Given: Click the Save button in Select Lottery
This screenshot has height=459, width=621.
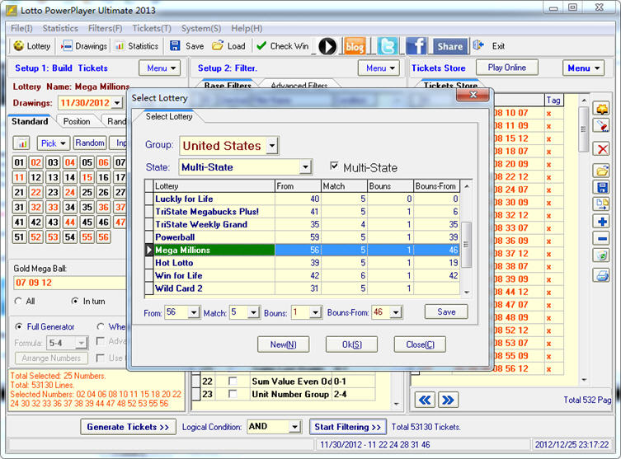Looking at the screenshot, I should coord(446,311).
